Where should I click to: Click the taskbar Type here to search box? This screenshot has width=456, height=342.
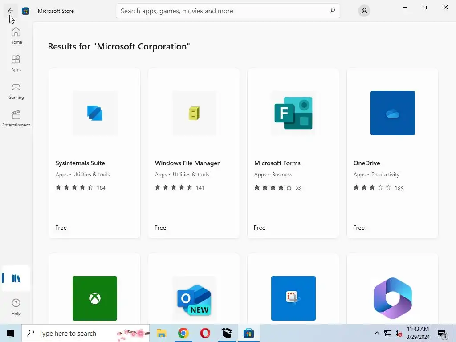coord(85,333)
